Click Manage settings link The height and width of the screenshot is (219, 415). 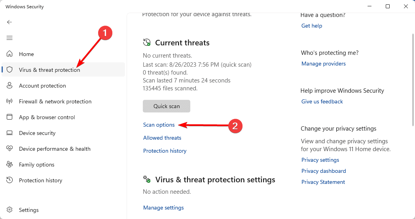pyautogui.click(x=163, y=208)
